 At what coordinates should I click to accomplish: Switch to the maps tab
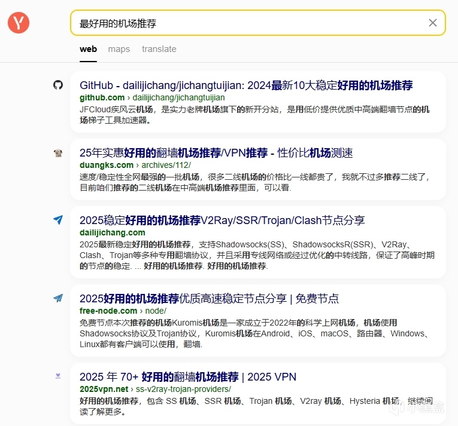(x=119, y=49)
